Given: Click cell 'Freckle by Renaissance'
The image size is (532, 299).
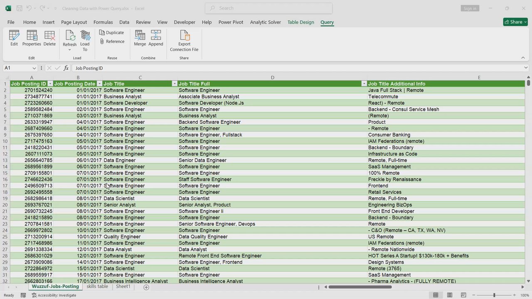Looking at the screenshot, I should pos(446,179).
